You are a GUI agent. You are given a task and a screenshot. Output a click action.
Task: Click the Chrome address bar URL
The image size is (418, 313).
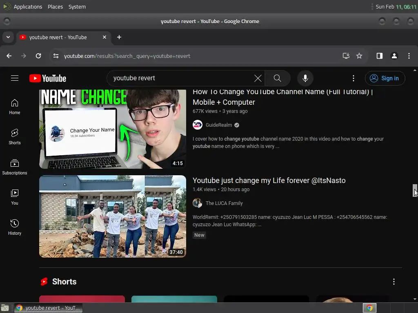tap(127, 56)
